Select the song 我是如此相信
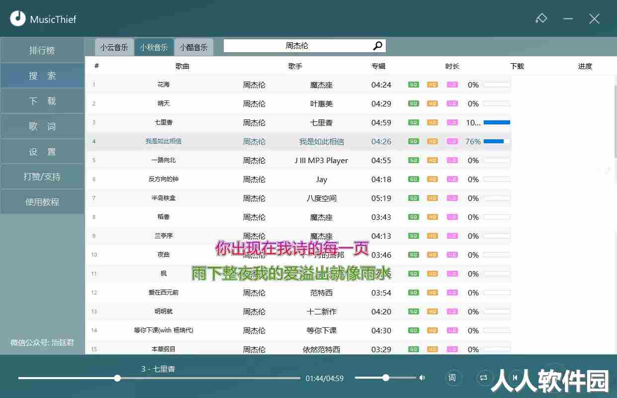The height and width of the screenshot is (398, 617). point(164,141)
